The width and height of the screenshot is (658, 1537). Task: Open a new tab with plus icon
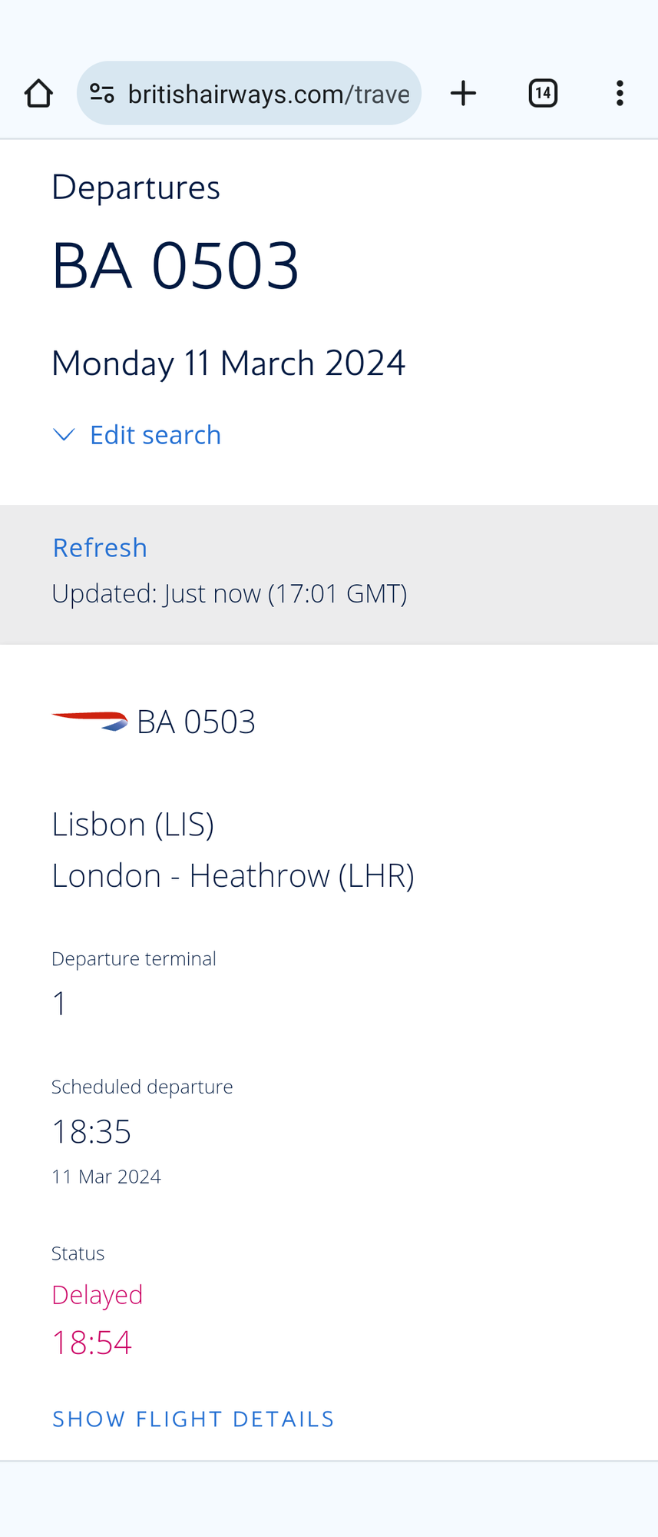click(463, 94)
